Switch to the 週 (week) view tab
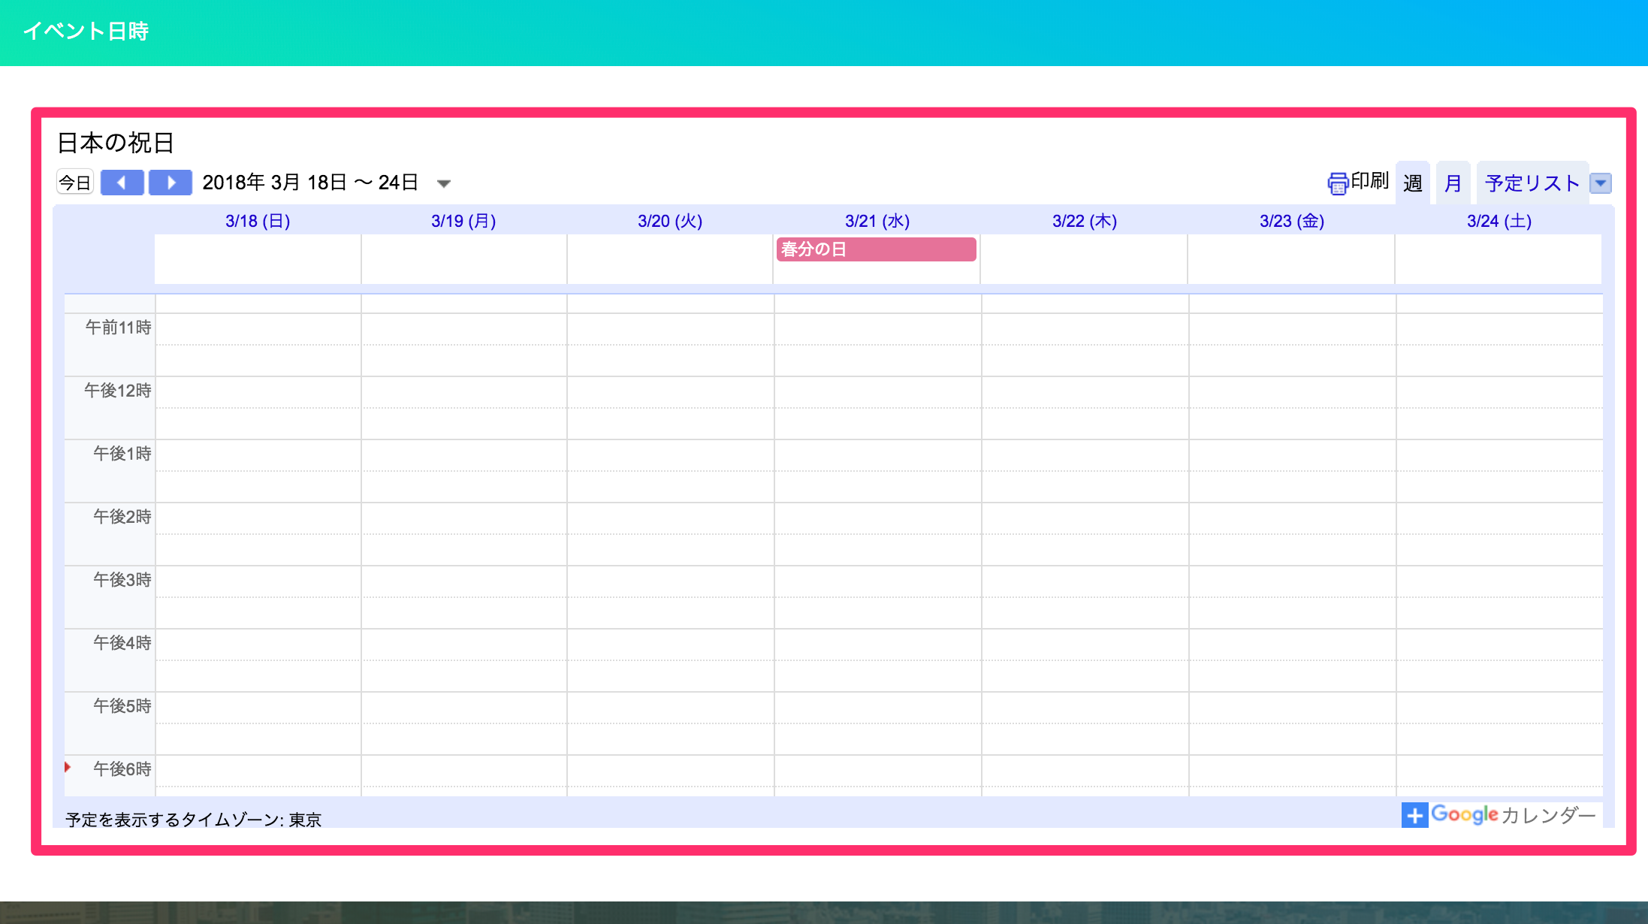This screenshot has width=1648, height=924. (1412, 183)
